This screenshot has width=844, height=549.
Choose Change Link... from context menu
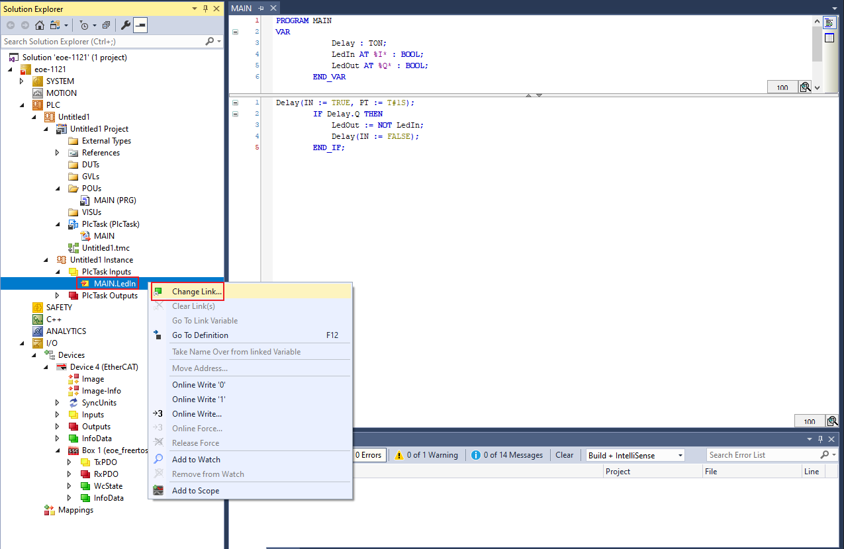pos(197,292)
